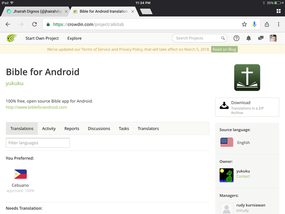This screenshot has height=214, width=285.
Task: Click the Contact owner link
Action: [243, 177]
